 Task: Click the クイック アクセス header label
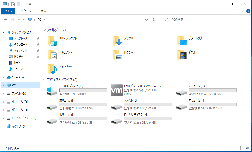pos(22,32)
